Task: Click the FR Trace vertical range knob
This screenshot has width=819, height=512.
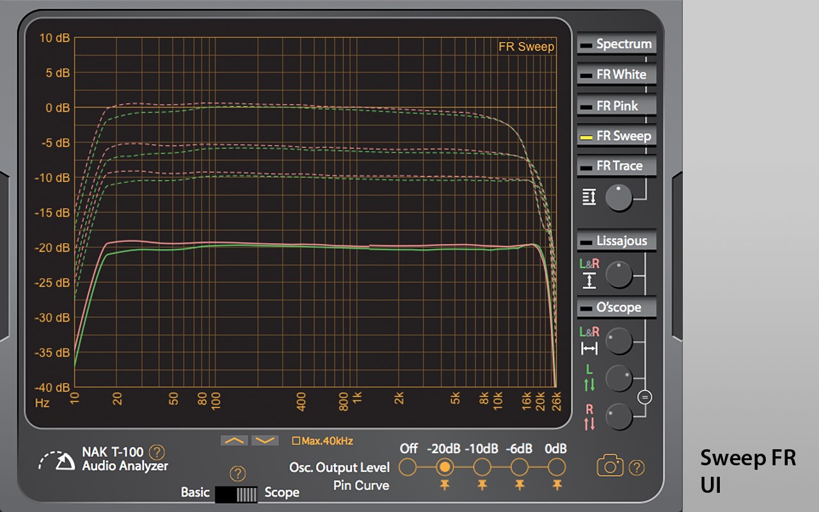Action: (x=619, y=198)
